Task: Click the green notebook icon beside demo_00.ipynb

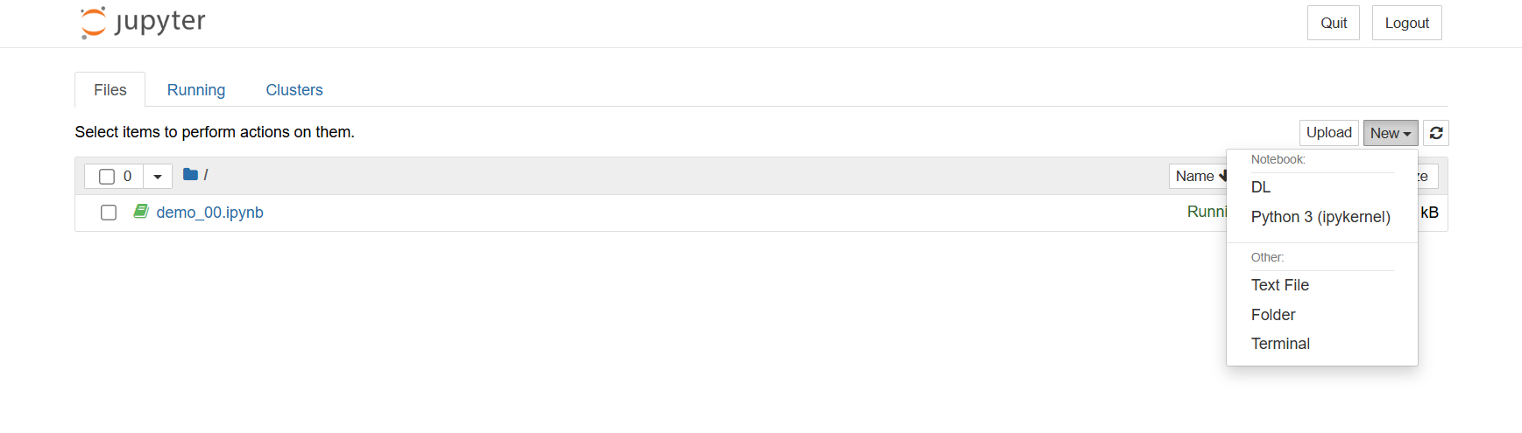Action: (141, 211)
